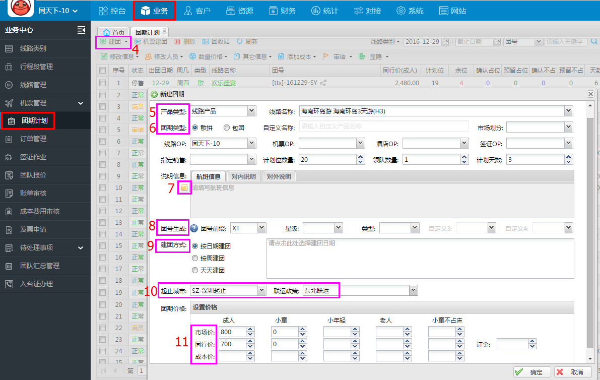The height and width of the screenshot is (380, 600).
Task: Open the 联运政策 dropdown
Action: [413, 290]
